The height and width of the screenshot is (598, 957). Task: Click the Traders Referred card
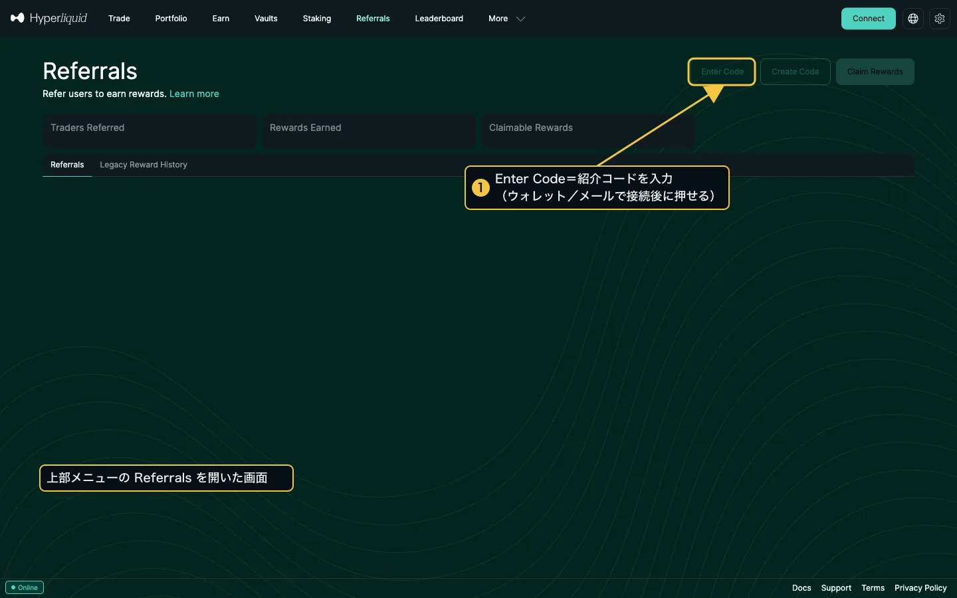click(x=150, y=130)
